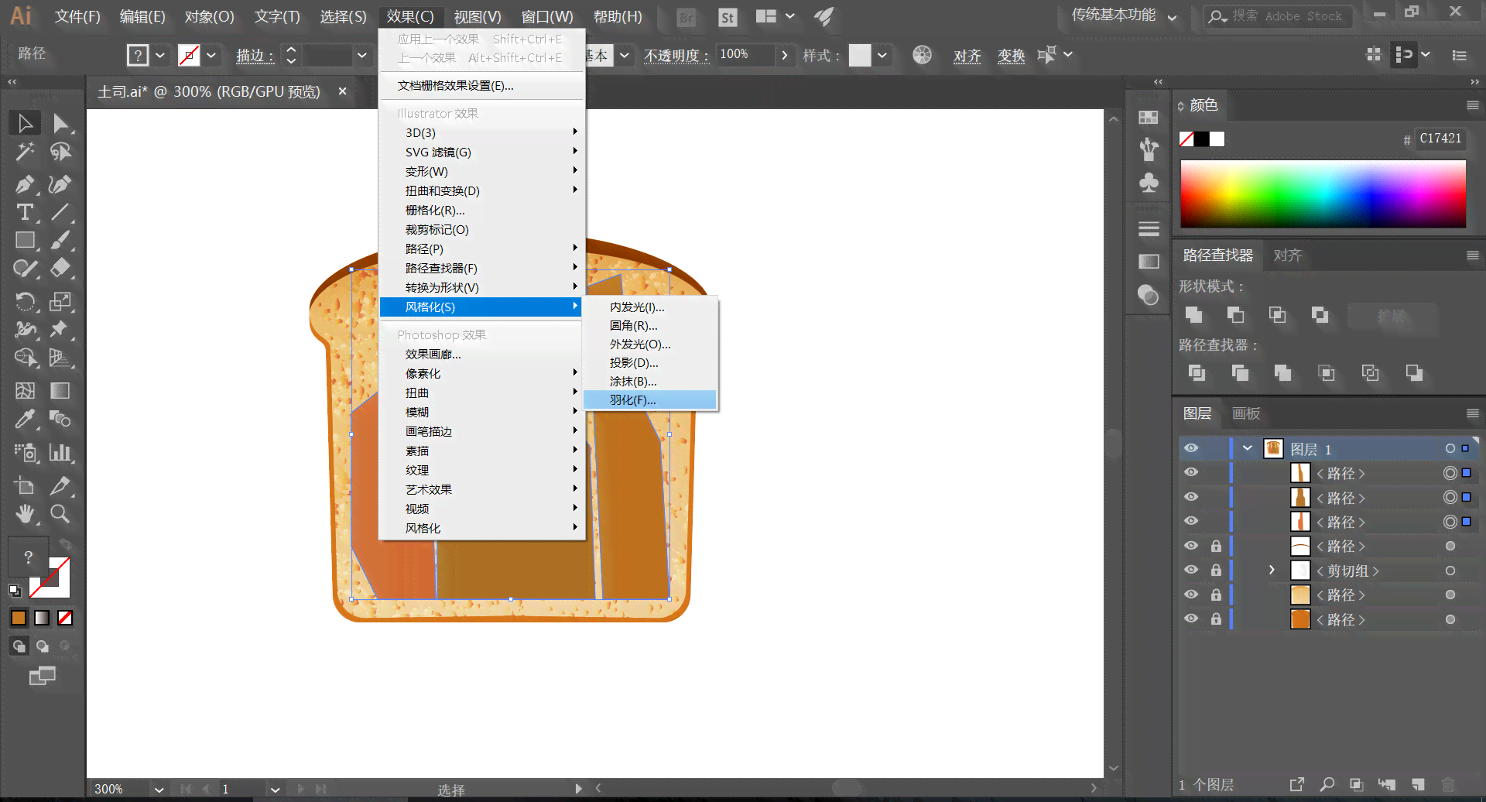The image size is (1486, 802).
Task: Select the Paintbrush tool
Action: click(60, 241)
